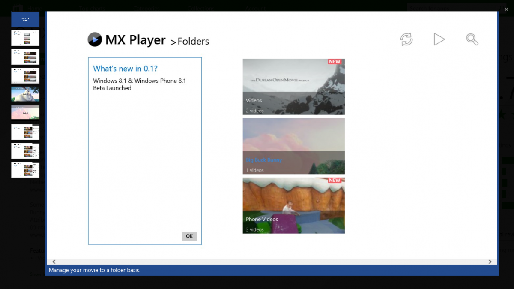Click the refresh icon in MX Player
Image resolution: width=514 pixels, height=289 pixels.
click(x=406, y=39)
